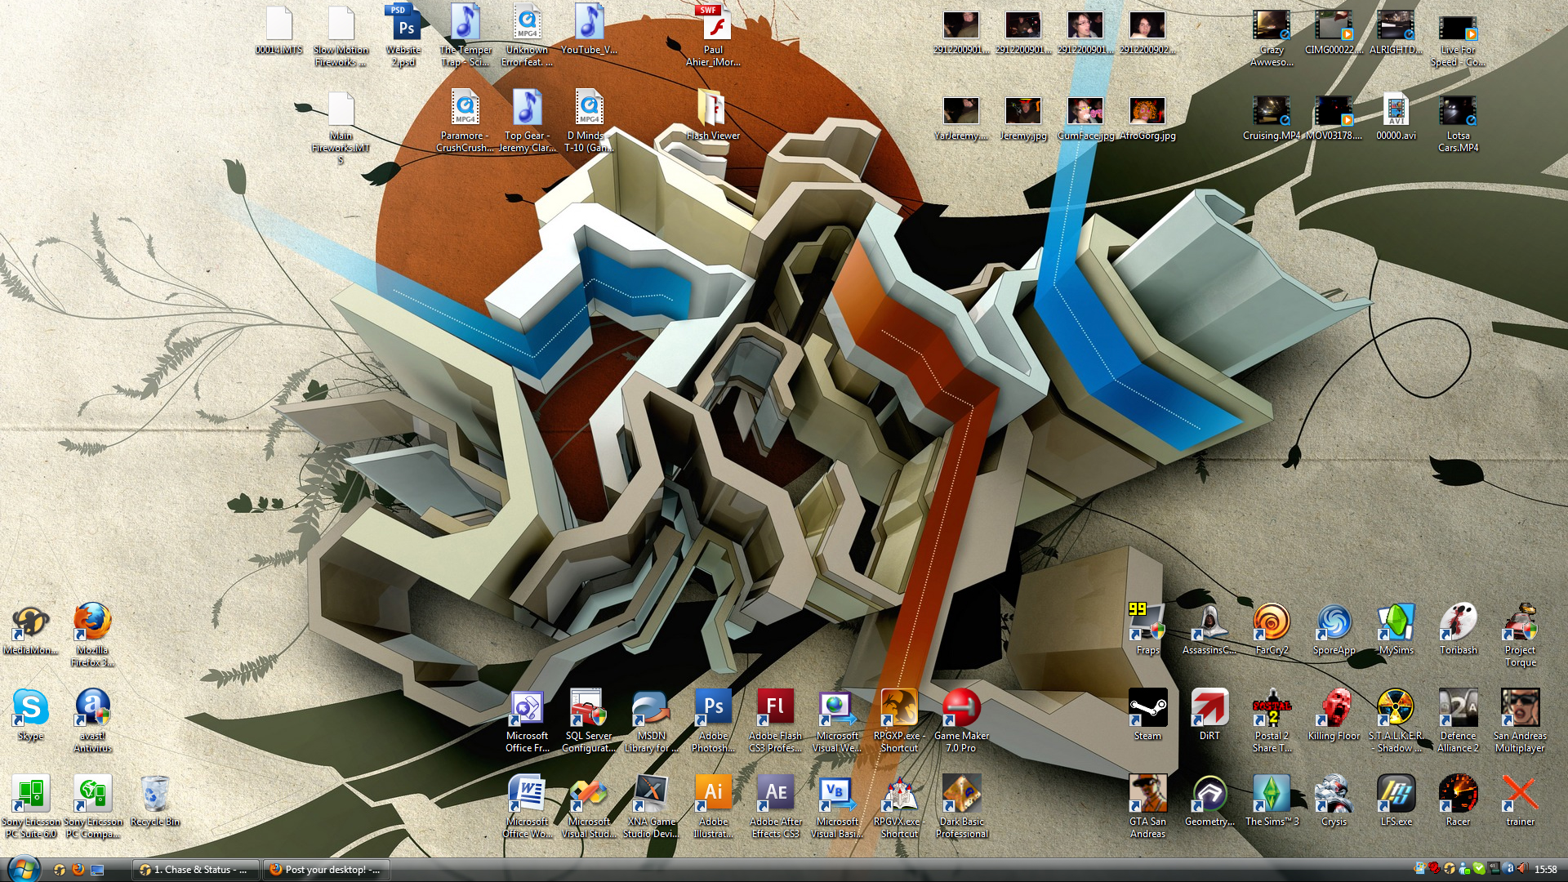
Task: Select the Crysis game shortcut
Action: coord(1334,794)
